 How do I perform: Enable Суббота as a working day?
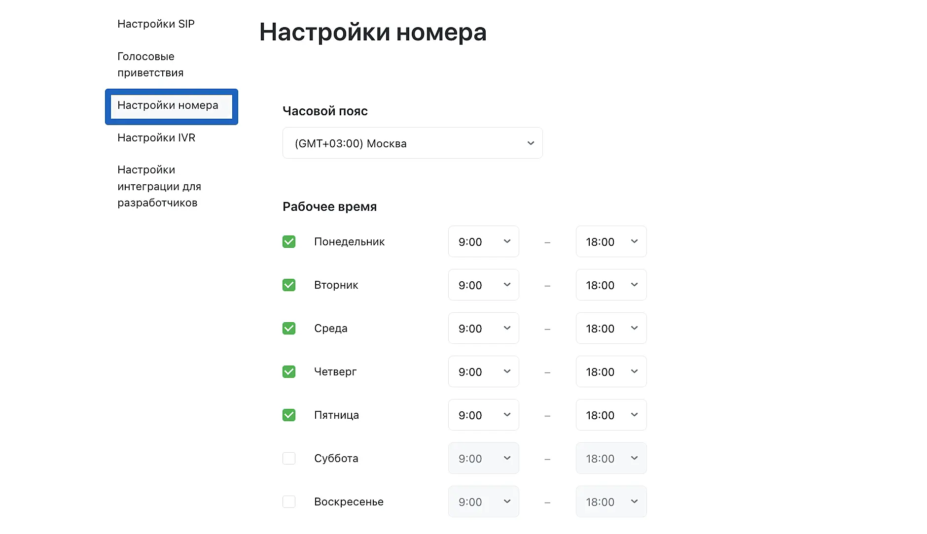[289, 459]
